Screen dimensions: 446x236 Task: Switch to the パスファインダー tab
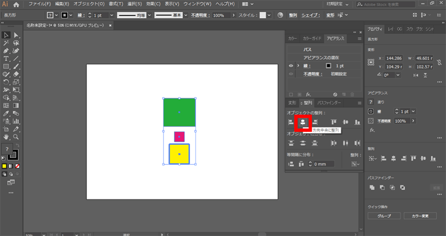pos(329,103)
